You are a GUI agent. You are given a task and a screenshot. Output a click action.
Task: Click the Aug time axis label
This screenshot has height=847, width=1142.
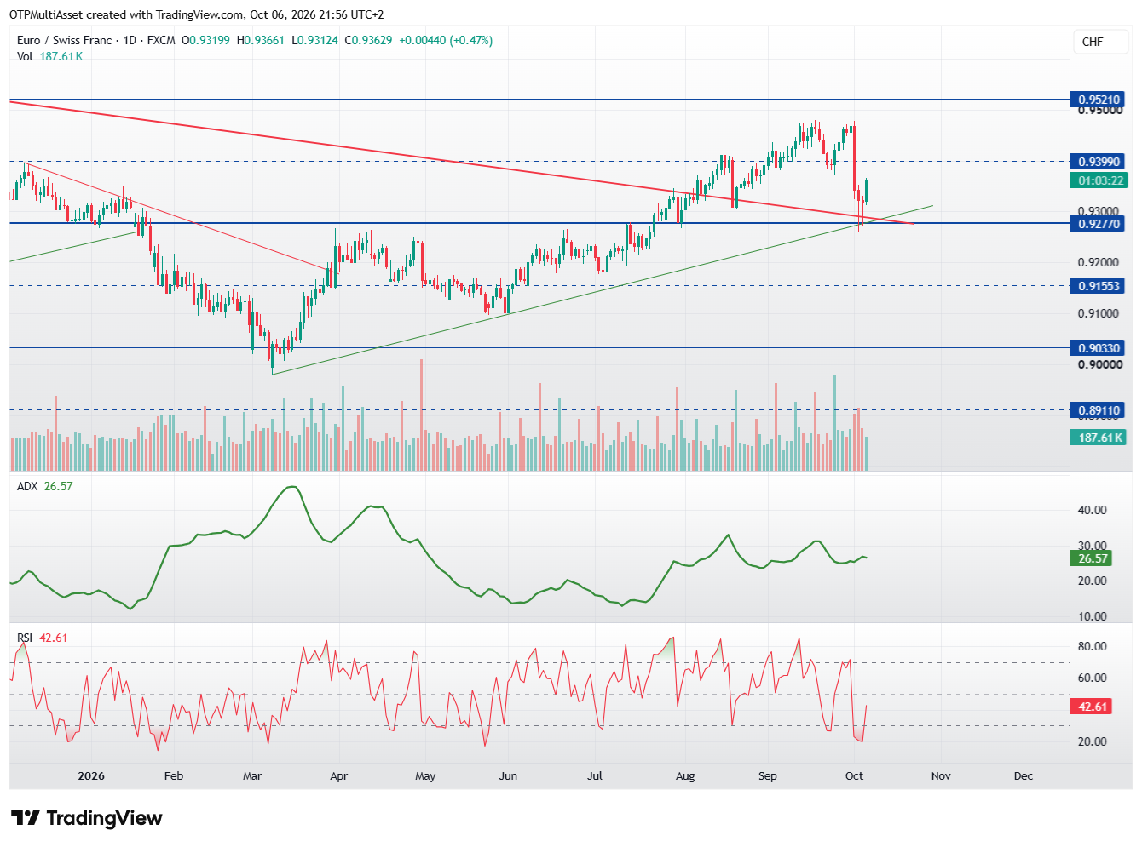pyautogui.click(x=685, y=775)
